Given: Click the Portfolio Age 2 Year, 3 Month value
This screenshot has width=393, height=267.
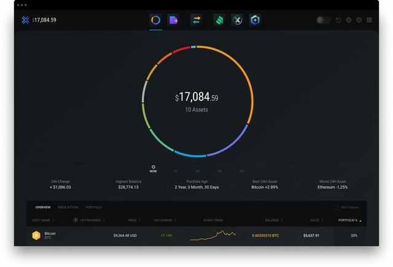Looking at the screenshot, I should 196,187.
